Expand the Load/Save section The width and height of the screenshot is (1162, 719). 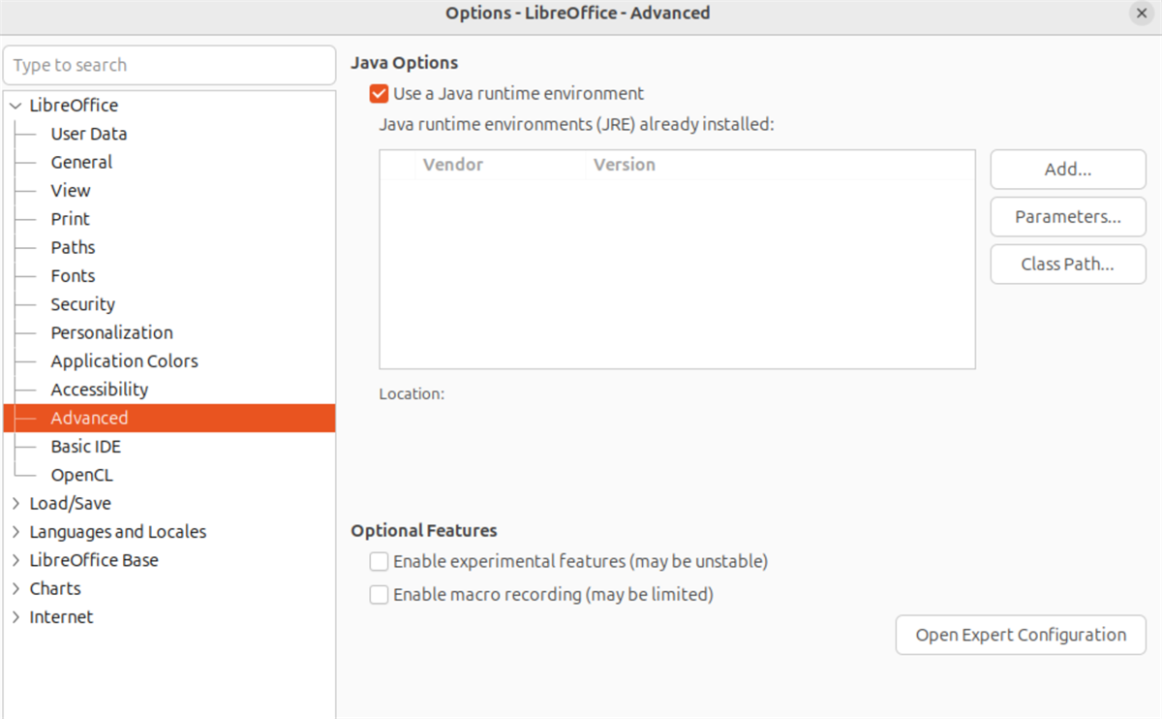coord(15,504)
